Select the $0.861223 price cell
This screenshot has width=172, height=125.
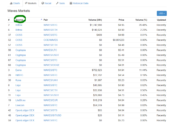(x=119, y=40)
